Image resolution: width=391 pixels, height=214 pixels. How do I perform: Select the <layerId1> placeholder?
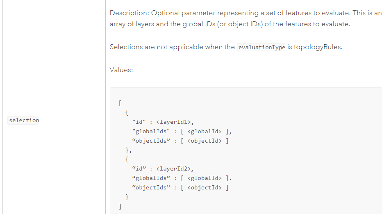click(x=175, y=122)
